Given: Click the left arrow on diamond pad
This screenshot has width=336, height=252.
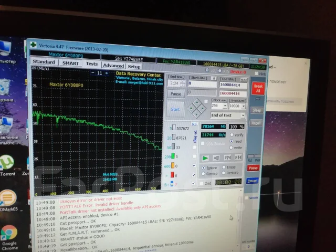Looking at the screenshot, I should [x=191, y=109].
